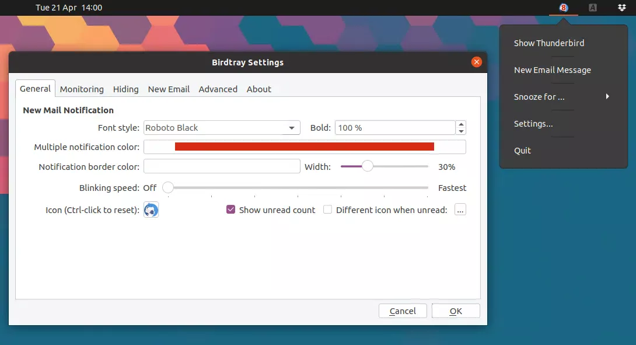This screenshot has width=636, height=345.
Task: Pick the red multiple notification color
Action: click(305, 147)
